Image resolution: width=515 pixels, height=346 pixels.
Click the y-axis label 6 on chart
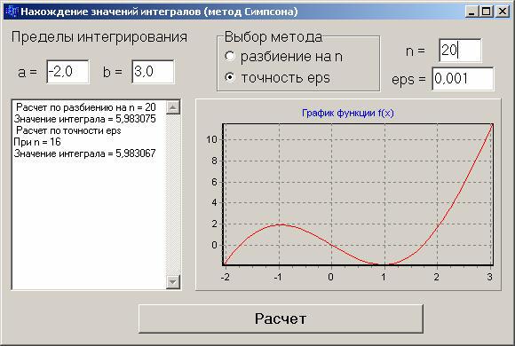[x=214, y=182]
